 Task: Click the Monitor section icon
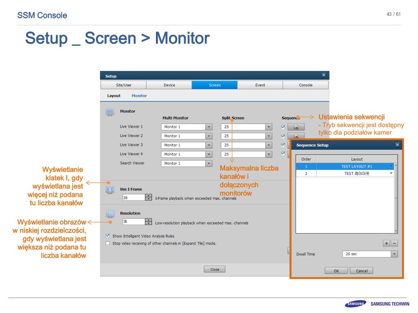point(110,112)
